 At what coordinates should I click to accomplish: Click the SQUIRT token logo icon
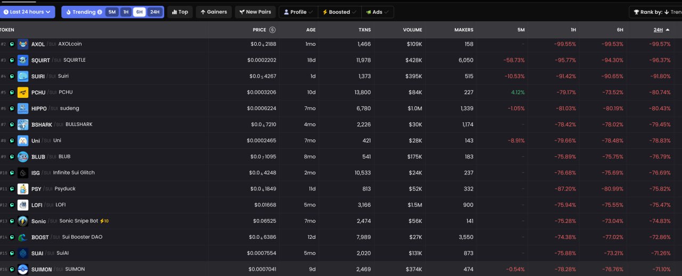pyautogui.click(x=23, y=60)
